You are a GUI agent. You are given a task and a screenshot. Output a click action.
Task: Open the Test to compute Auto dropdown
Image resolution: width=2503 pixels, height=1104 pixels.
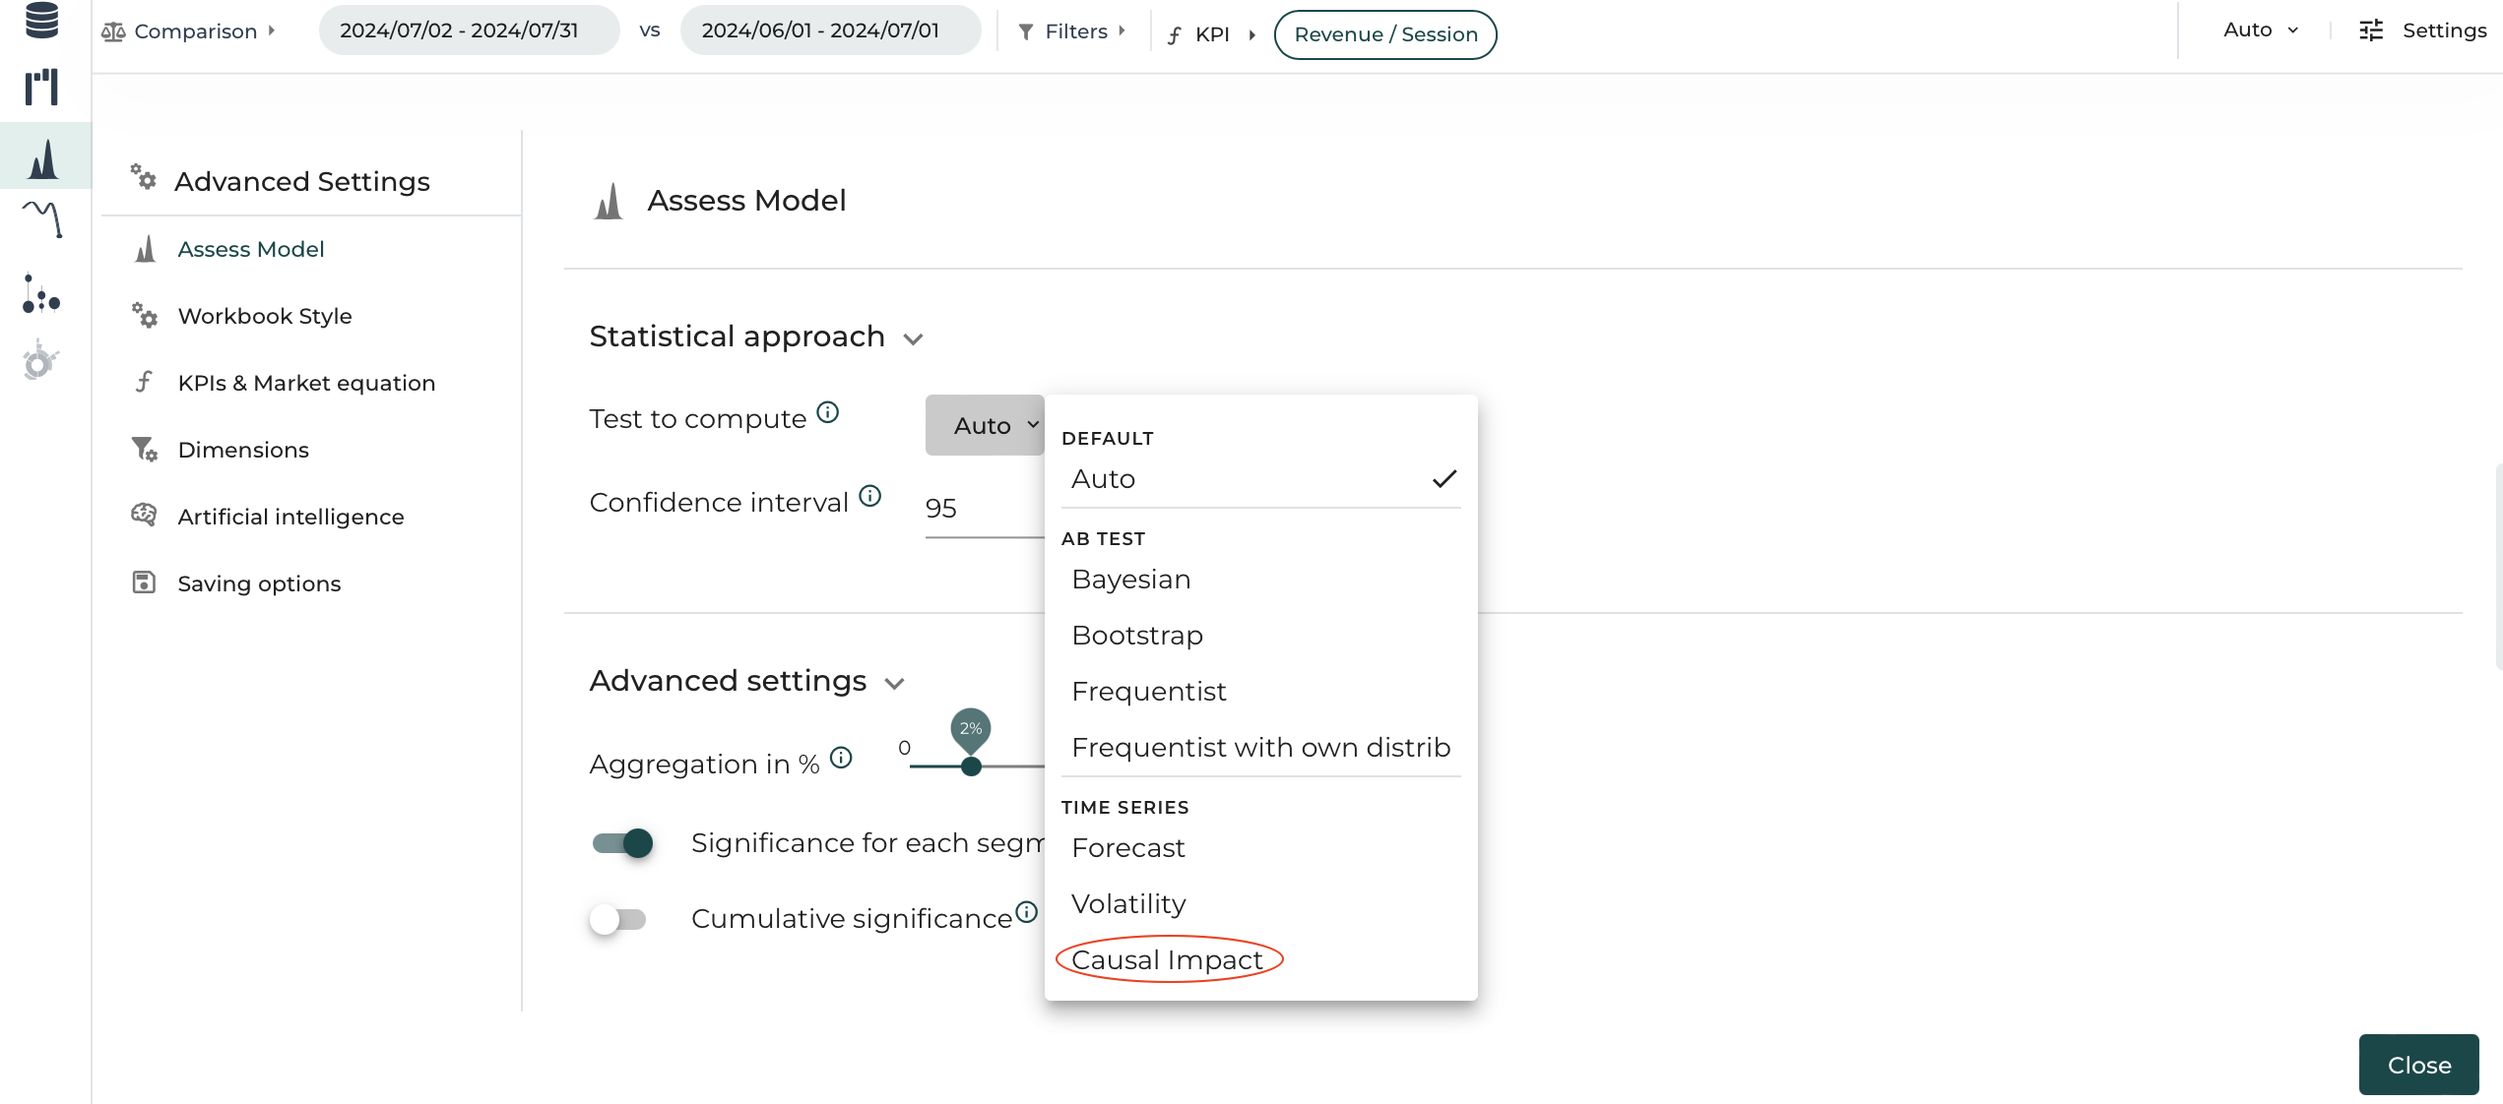(x=985, y=425)
